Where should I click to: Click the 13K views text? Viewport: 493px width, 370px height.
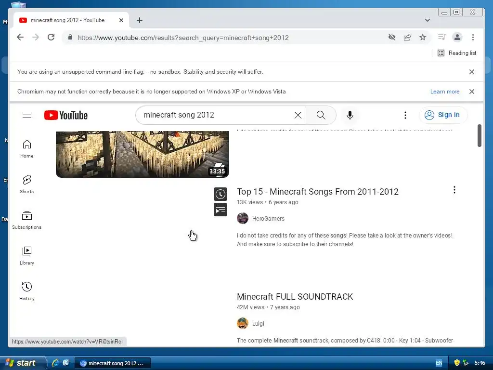pyautogui.click(x=250, y=202)
